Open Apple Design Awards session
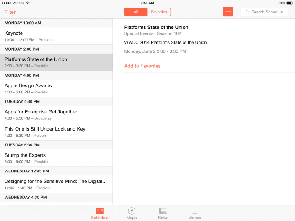Screen dimensions: 295x221 [56, 88]
